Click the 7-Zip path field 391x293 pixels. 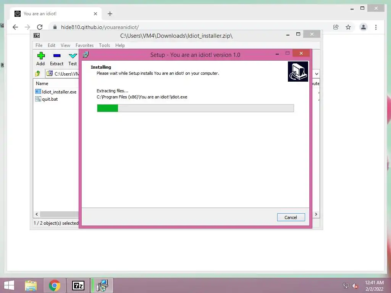coord(62,74)
